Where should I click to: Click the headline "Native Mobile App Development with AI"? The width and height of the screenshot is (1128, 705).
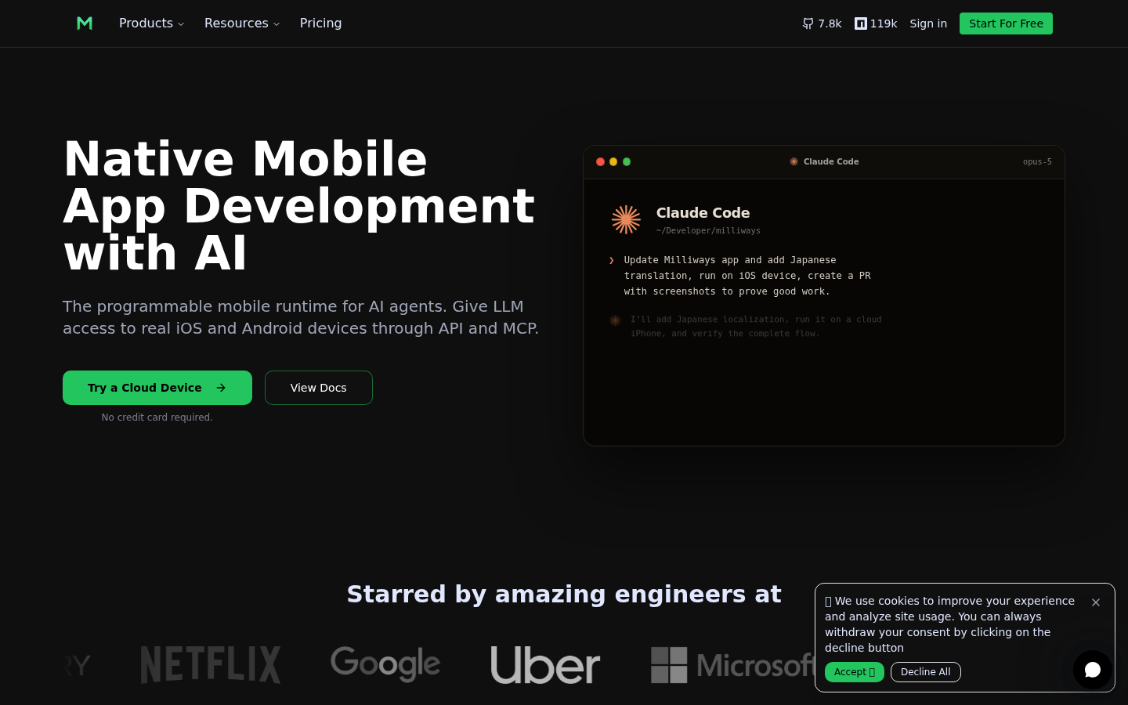[x=299, y=206]
